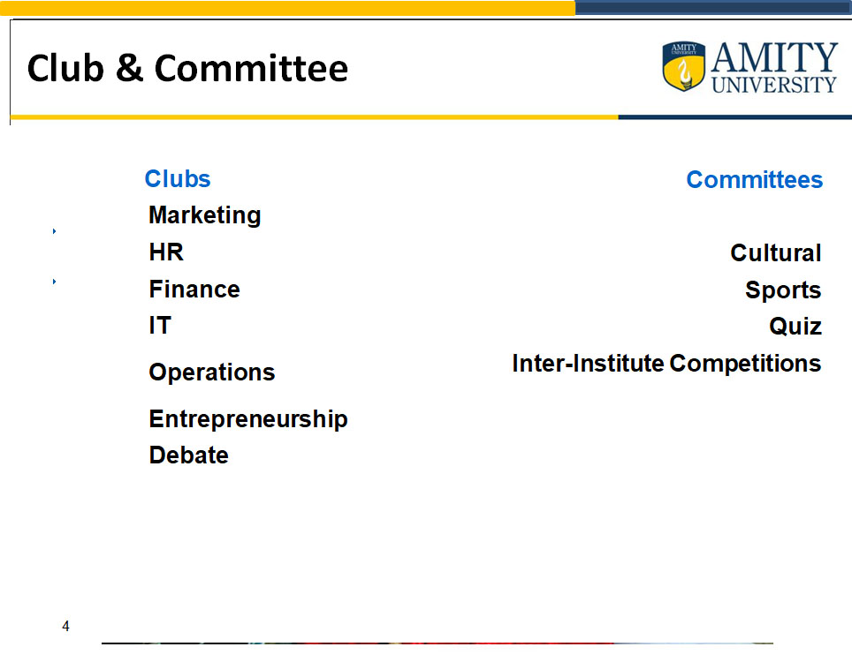Click the IT club entry

click(x=160, y=325)
